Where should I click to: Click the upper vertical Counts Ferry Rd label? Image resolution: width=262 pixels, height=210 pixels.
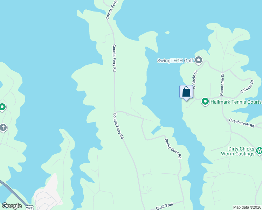pyautogui.click(x=114, y=58)
